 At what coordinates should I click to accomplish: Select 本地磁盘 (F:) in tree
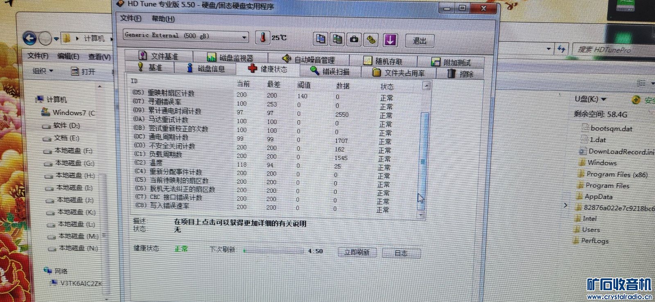pyautogui.click(x=68, y=150)
